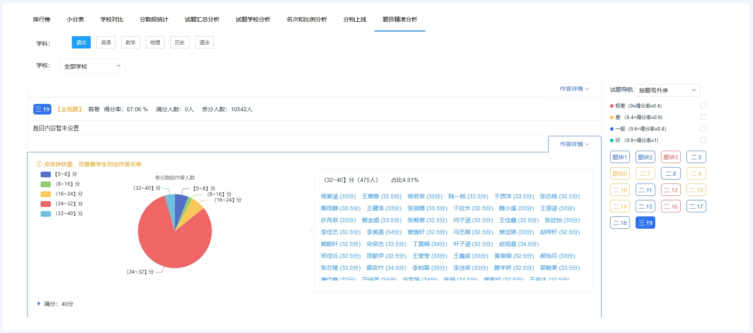Jump to question 二.12

[x=670, y=190]
